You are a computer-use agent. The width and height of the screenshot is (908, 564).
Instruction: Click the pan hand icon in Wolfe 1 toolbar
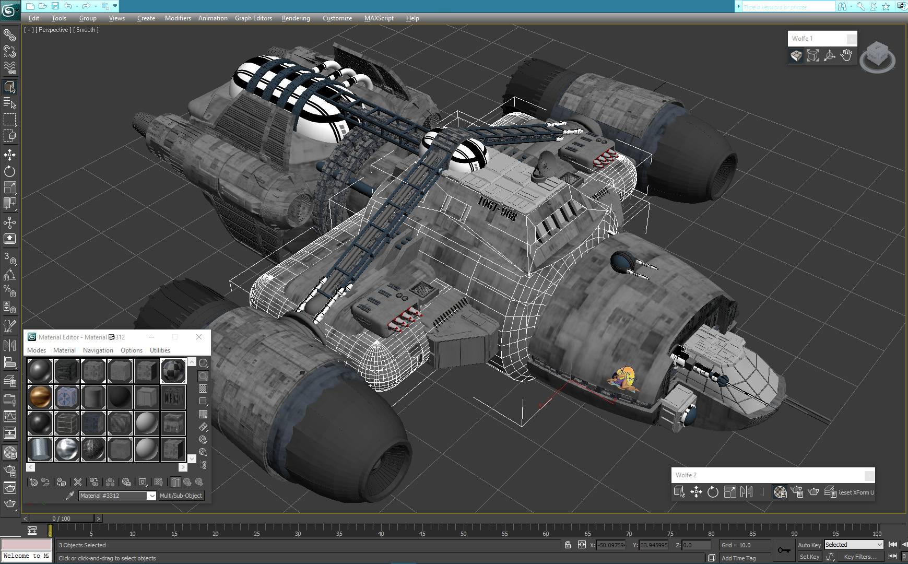[846, 55]
